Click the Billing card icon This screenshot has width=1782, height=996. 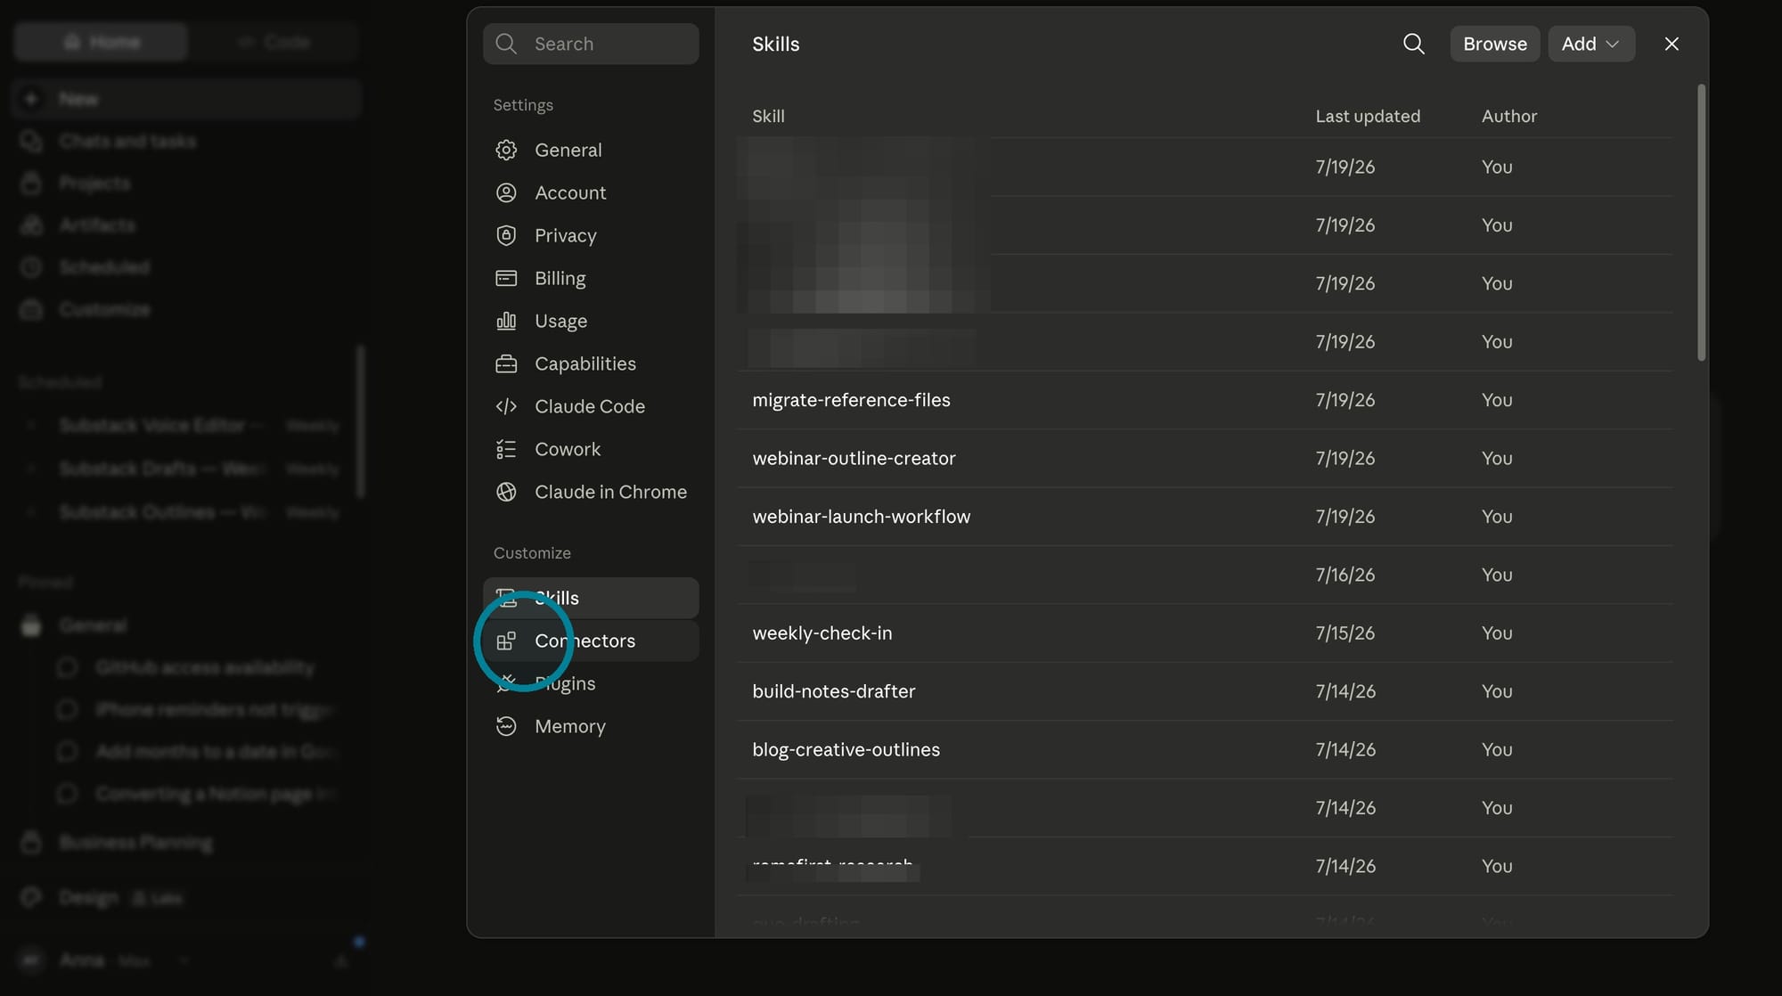click(x=506, y=278)
